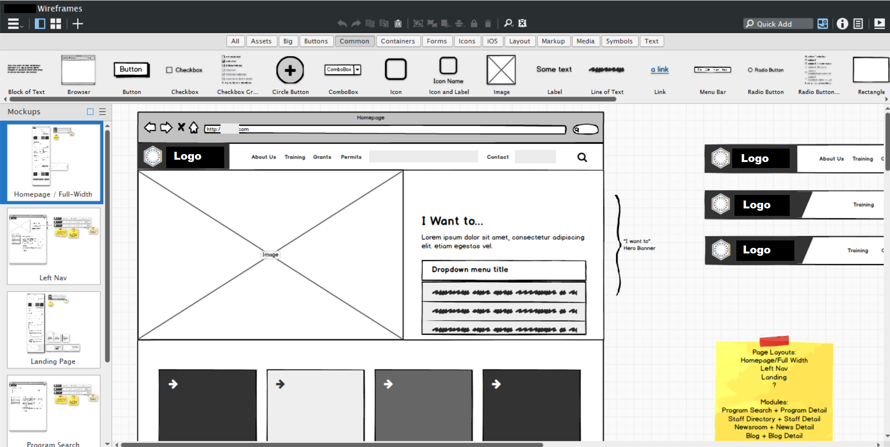Start full-screen presentation mode
Viewport: 890px width, 447px height.
[x=879, y=24]
